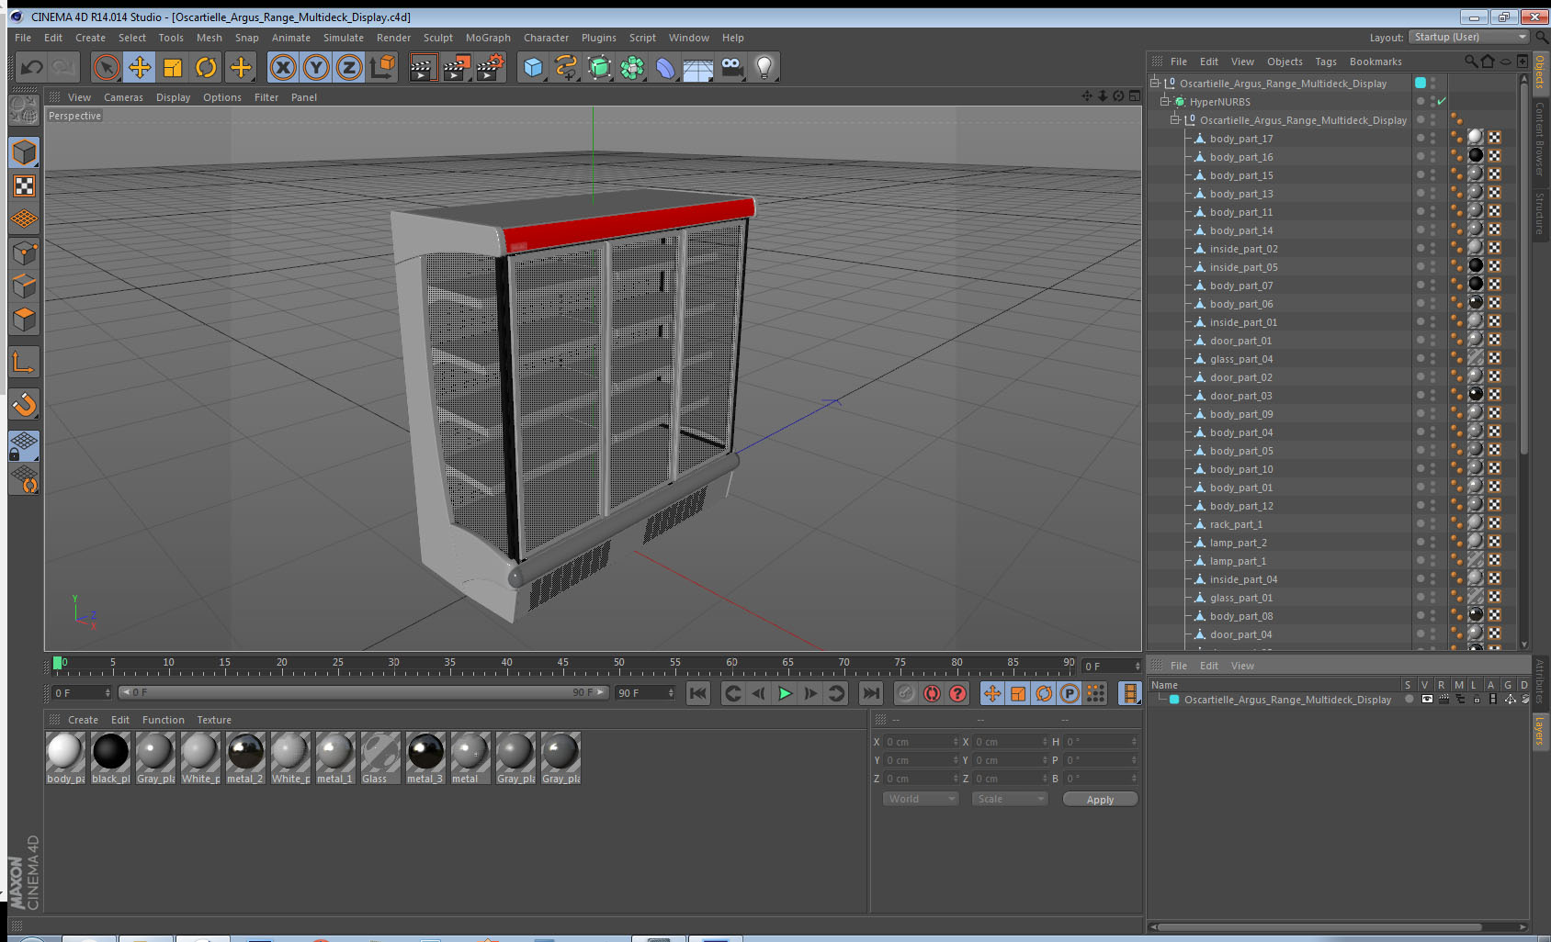Toggle snapping magnet icon
This screenshot has height=942, width=1551.
point(25,404)
